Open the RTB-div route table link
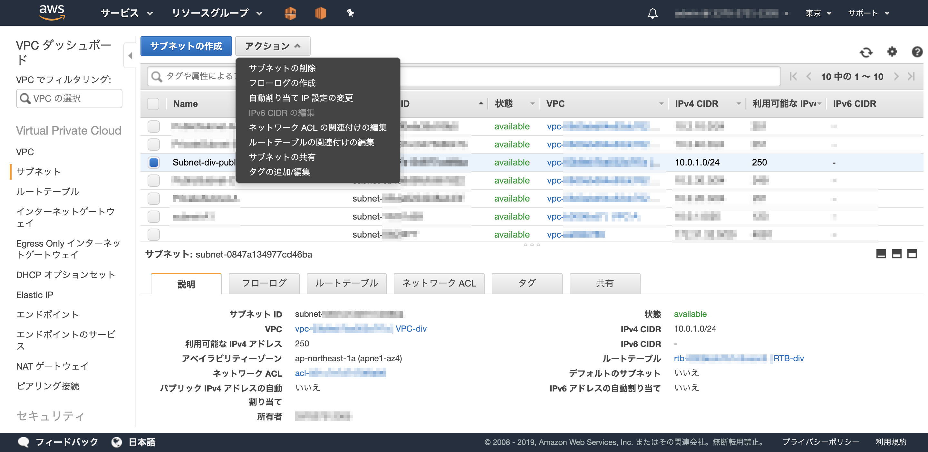Viewport: 928px width, 452px height. click(788, 358)
